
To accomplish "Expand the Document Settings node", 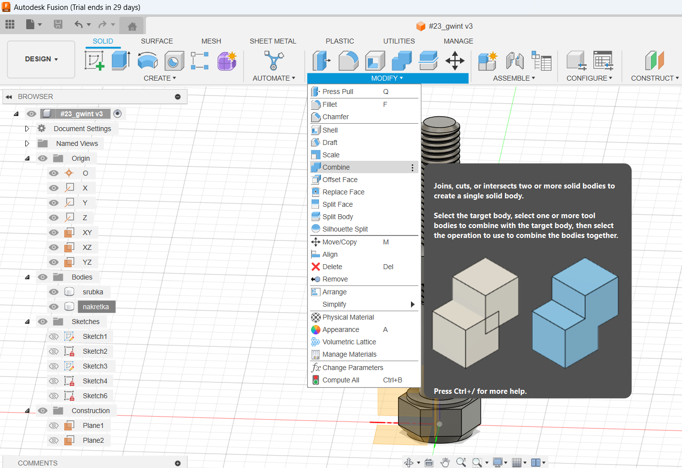I will [27, 129].
